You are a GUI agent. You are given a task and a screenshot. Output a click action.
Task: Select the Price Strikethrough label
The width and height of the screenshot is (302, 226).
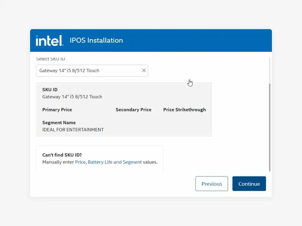pos(184,109)
